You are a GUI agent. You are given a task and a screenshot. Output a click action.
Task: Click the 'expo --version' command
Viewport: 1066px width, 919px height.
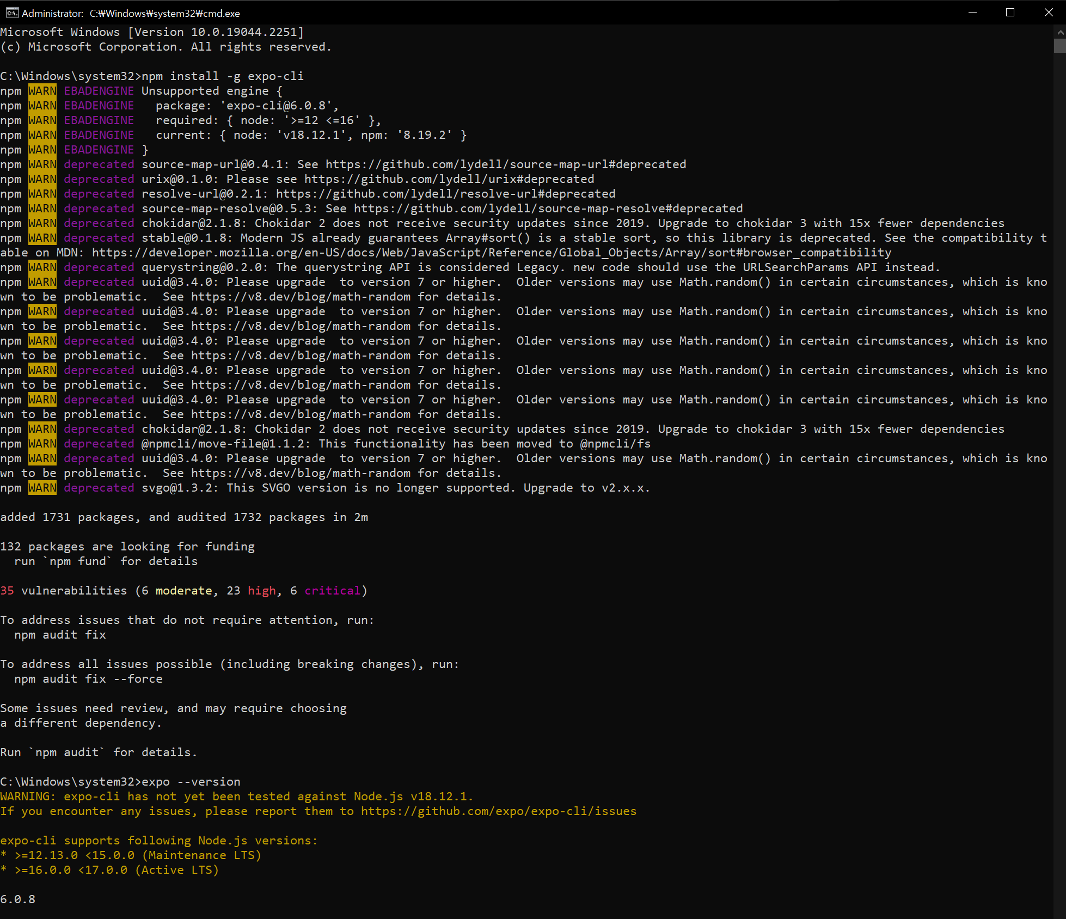click(x=191, y=782)
